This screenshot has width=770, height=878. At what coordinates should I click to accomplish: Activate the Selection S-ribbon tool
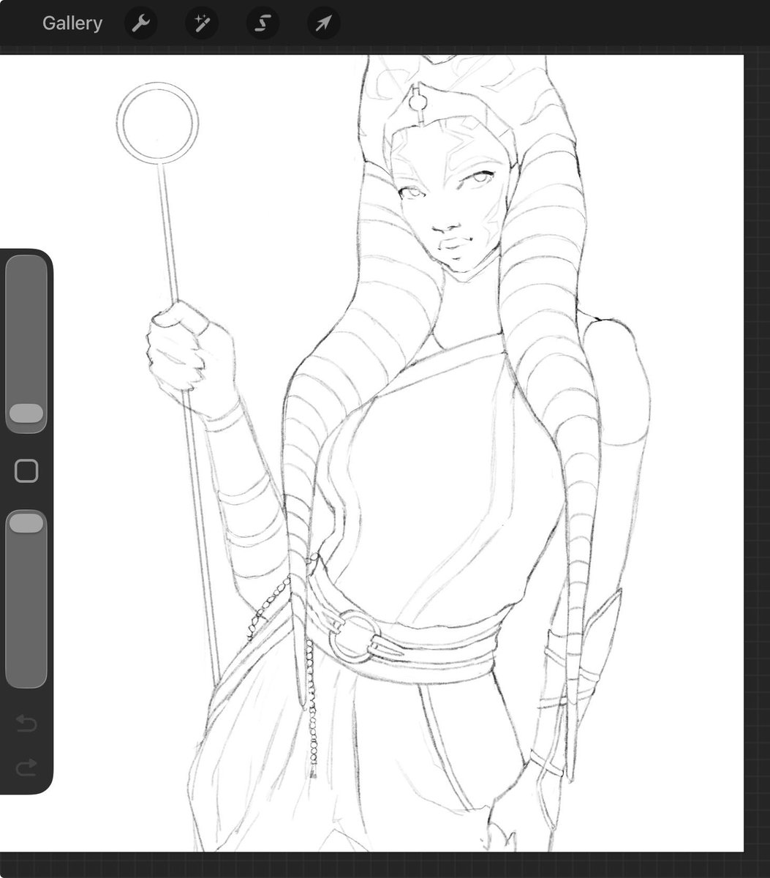(x=262, y=23)
